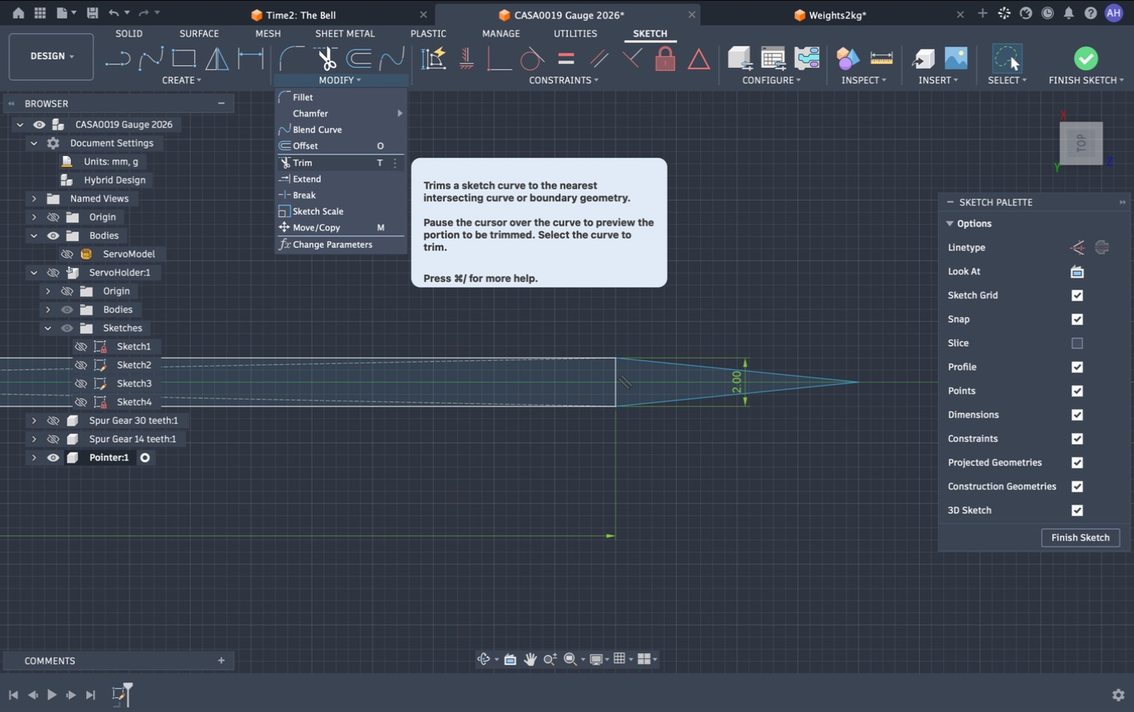Uncheck the Sketch Grid checkbox
Viewport: 1134px width, 712px height.
pos(1077,296)
